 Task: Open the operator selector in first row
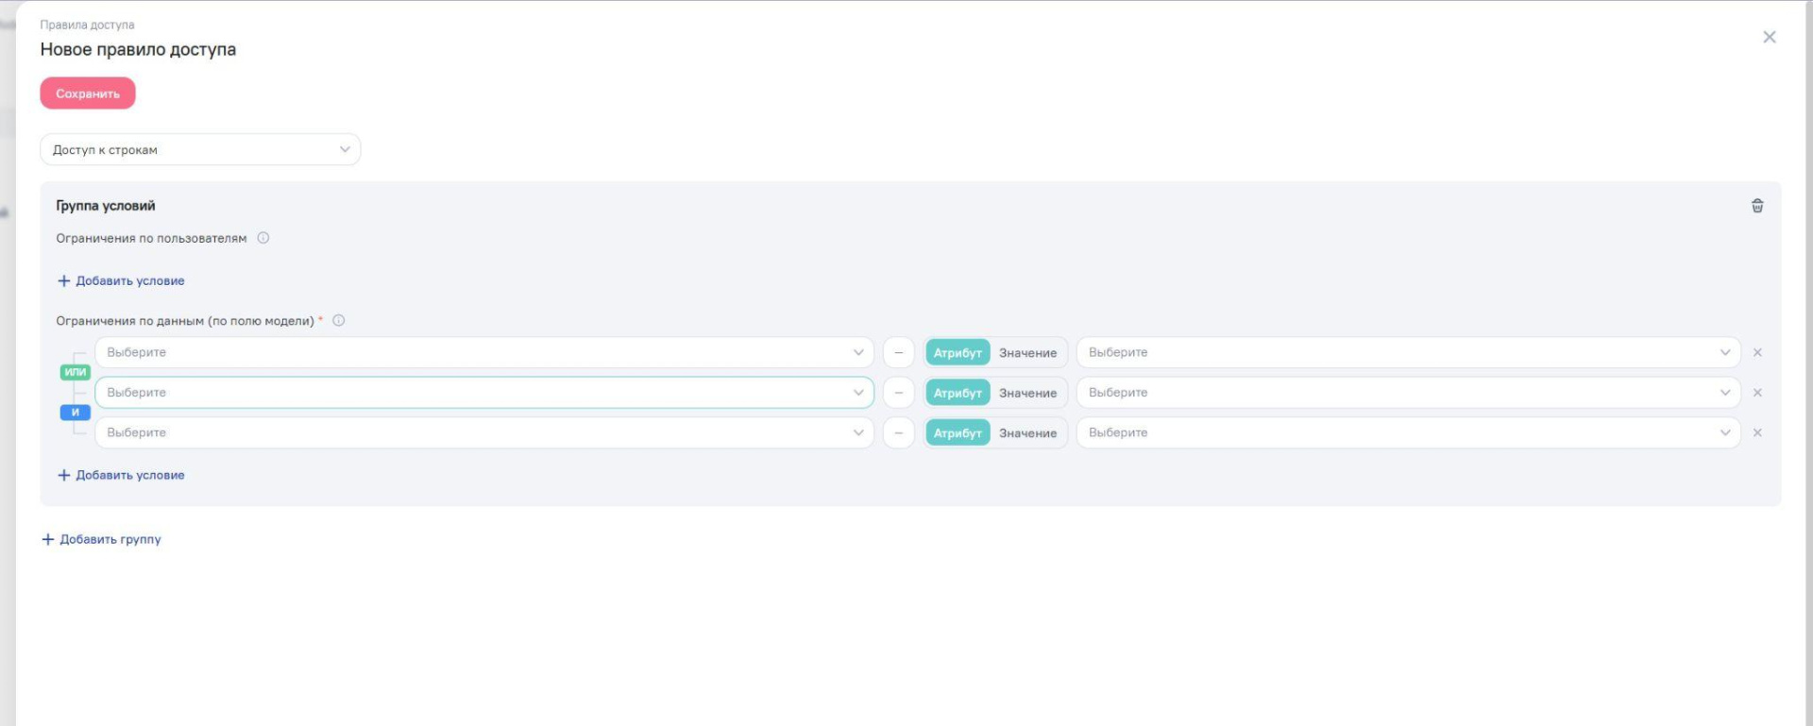898,353
